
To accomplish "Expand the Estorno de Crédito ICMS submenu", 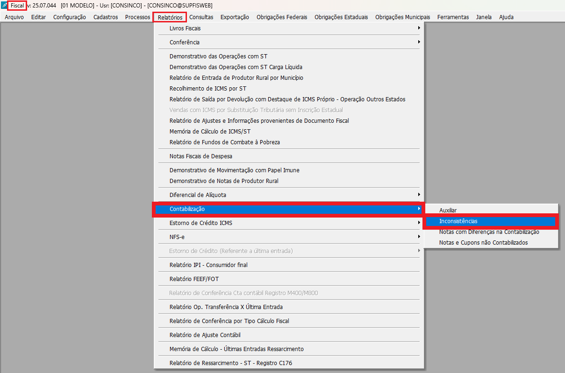I will point(289,223).
